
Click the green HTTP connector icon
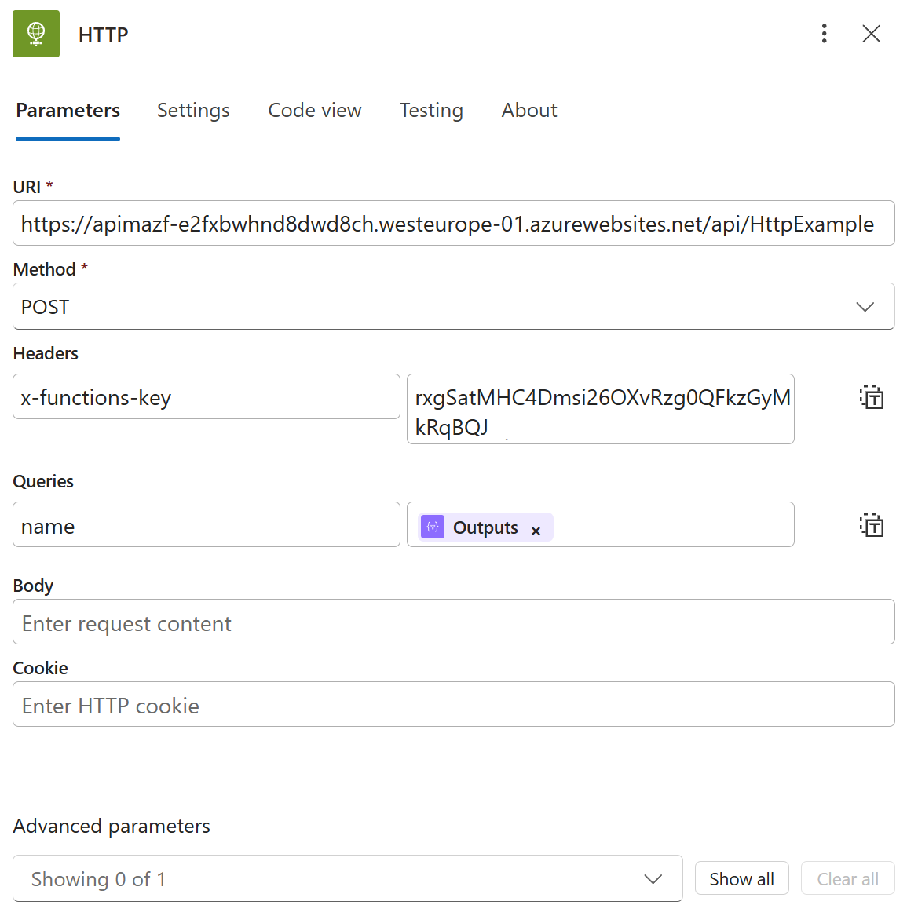[x=36, y=34]
